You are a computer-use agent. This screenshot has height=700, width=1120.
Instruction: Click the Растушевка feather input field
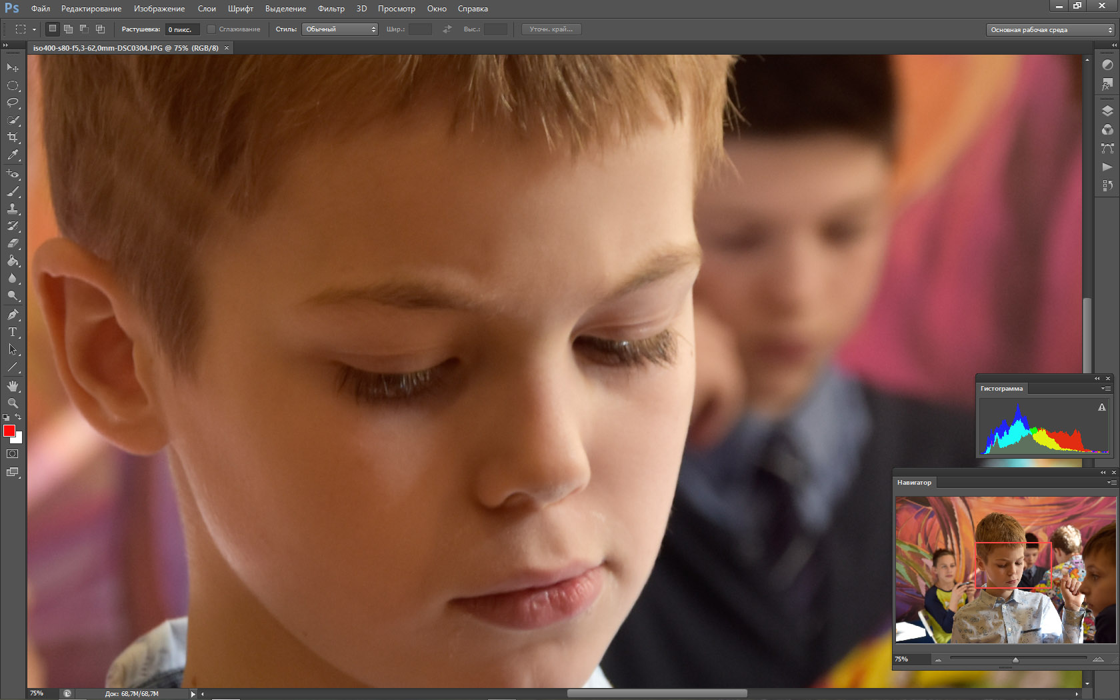(x=181, y=29)
